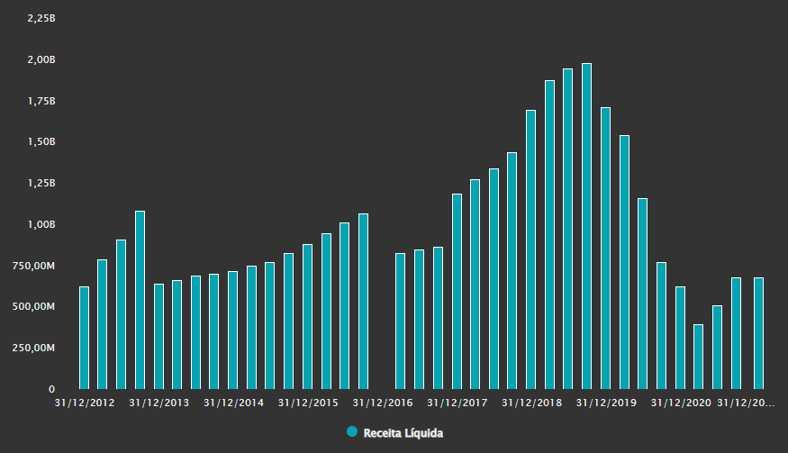Select the bar above the 31/12/2013 label
The width and height of the screenshot is (788, 453).
[x=159, y=336]
